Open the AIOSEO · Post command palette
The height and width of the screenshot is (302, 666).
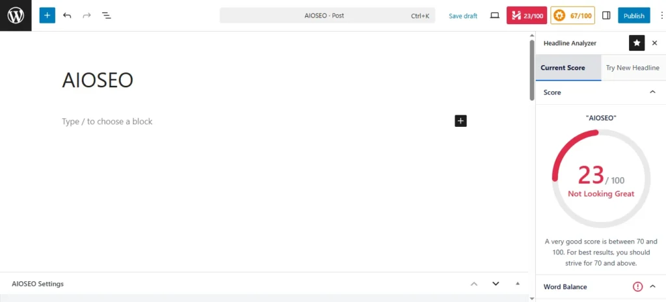328,16
